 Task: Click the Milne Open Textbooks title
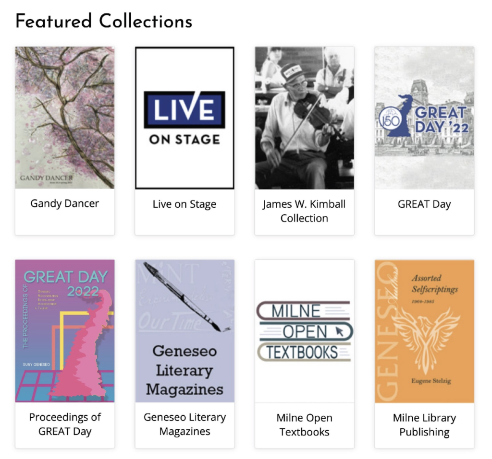(304, 424)
